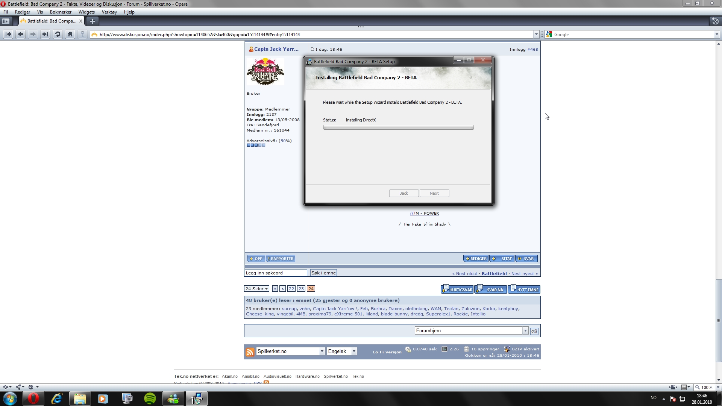Open Captn Jack Yarr... user profile

(276, 49)
